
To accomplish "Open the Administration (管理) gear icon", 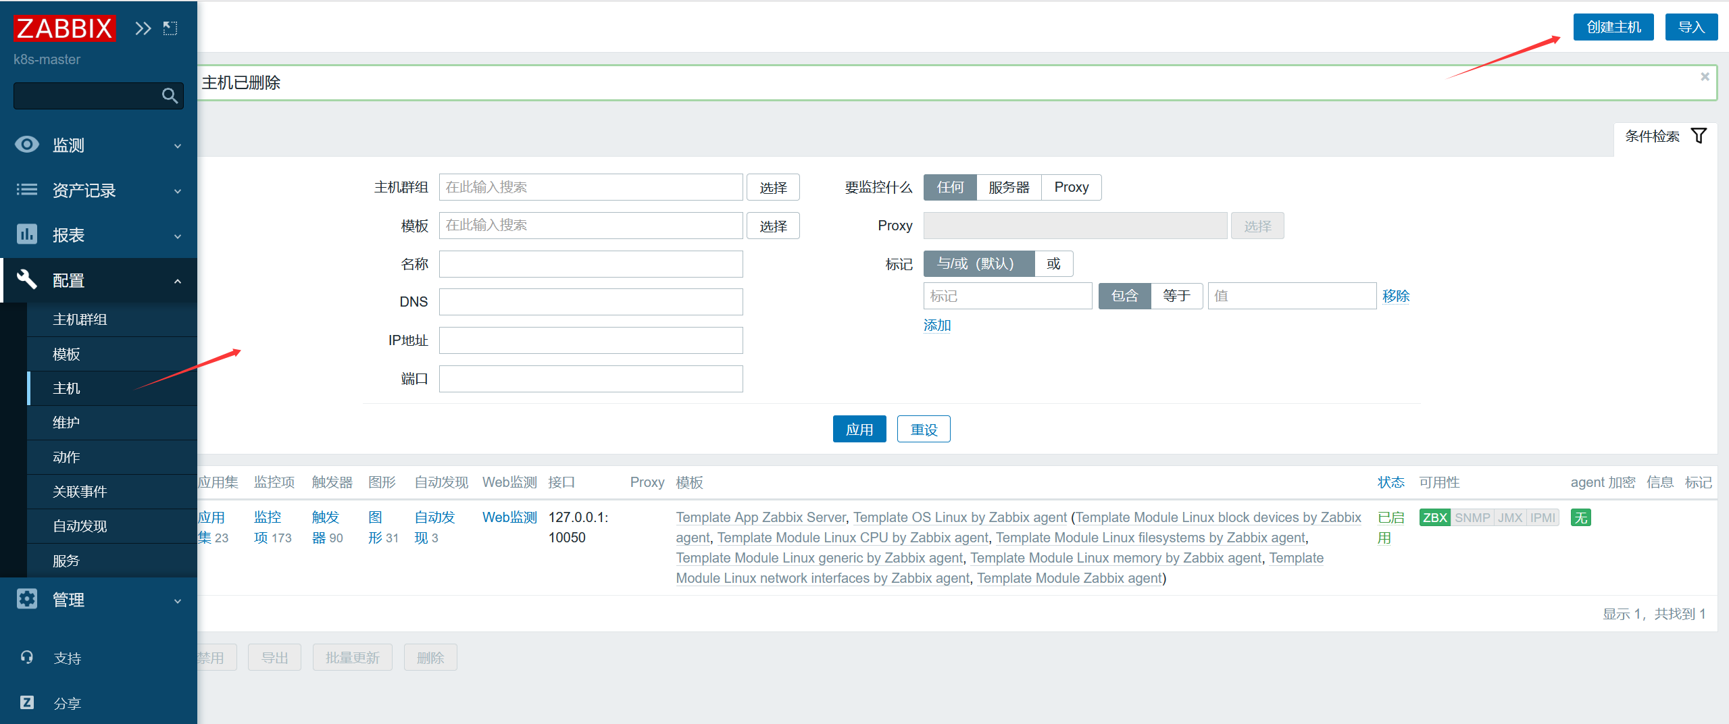I will [x=26, y=600].
